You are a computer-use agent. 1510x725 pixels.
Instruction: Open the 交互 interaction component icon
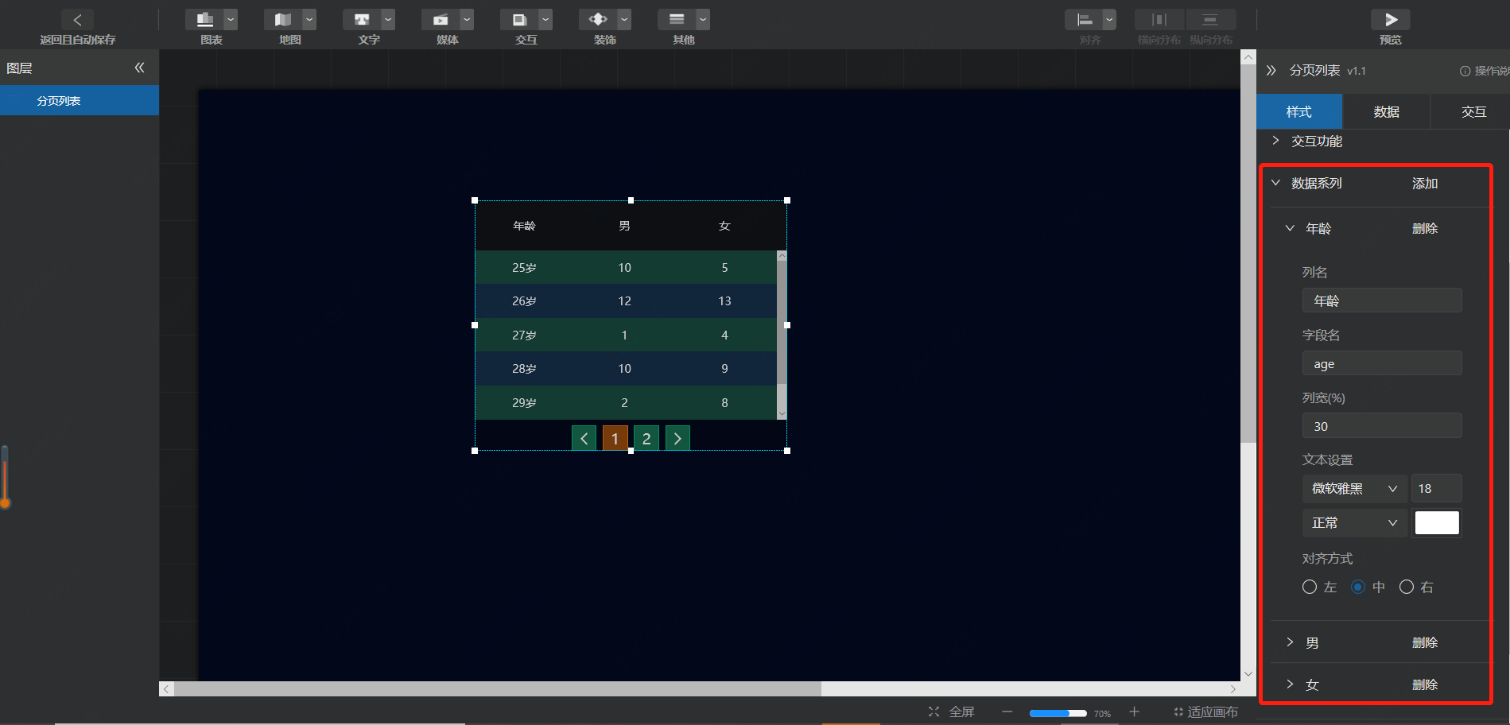[x=519, y=20]
